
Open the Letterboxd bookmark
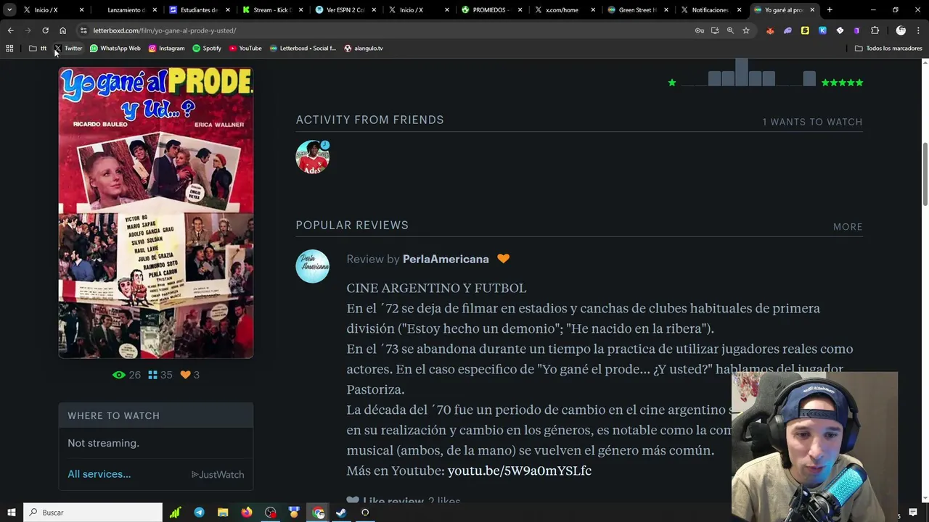click(303, 49)
